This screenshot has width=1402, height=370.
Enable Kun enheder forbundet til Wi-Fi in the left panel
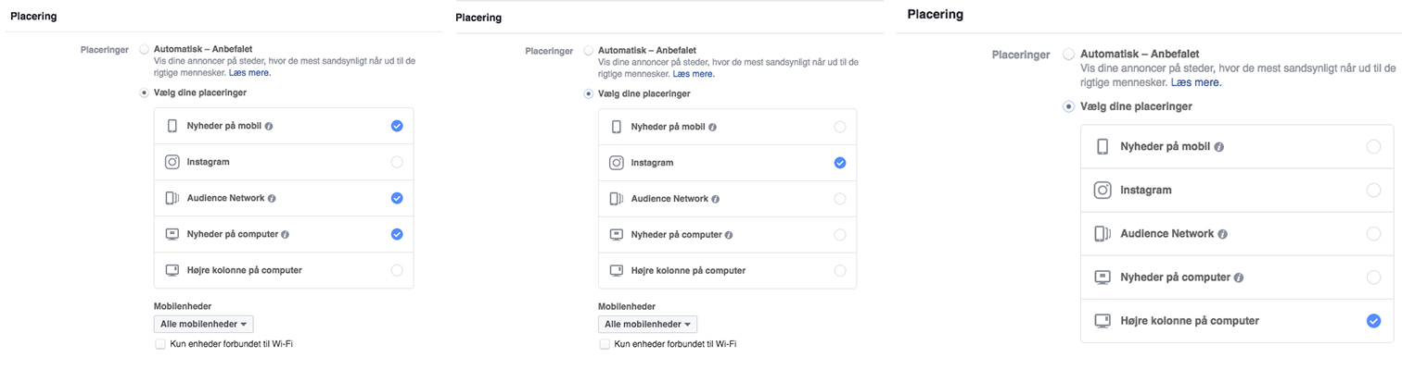pyautogui.click(x=161, y=344)
